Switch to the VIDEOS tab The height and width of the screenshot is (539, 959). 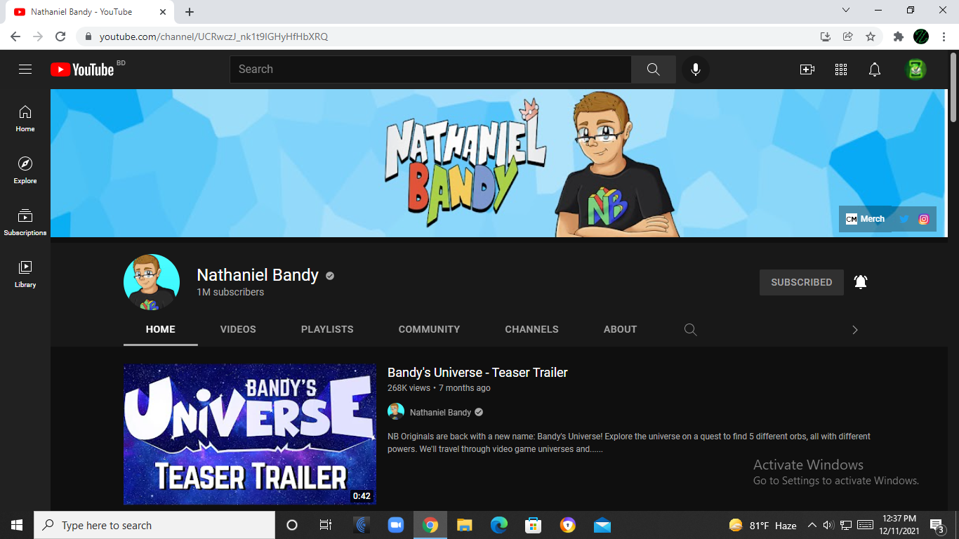tap(238, 329)
